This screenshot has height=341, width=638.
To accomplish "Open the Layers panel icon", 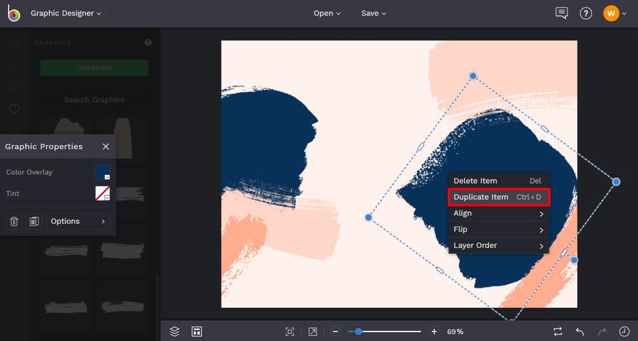I will 174,332.
